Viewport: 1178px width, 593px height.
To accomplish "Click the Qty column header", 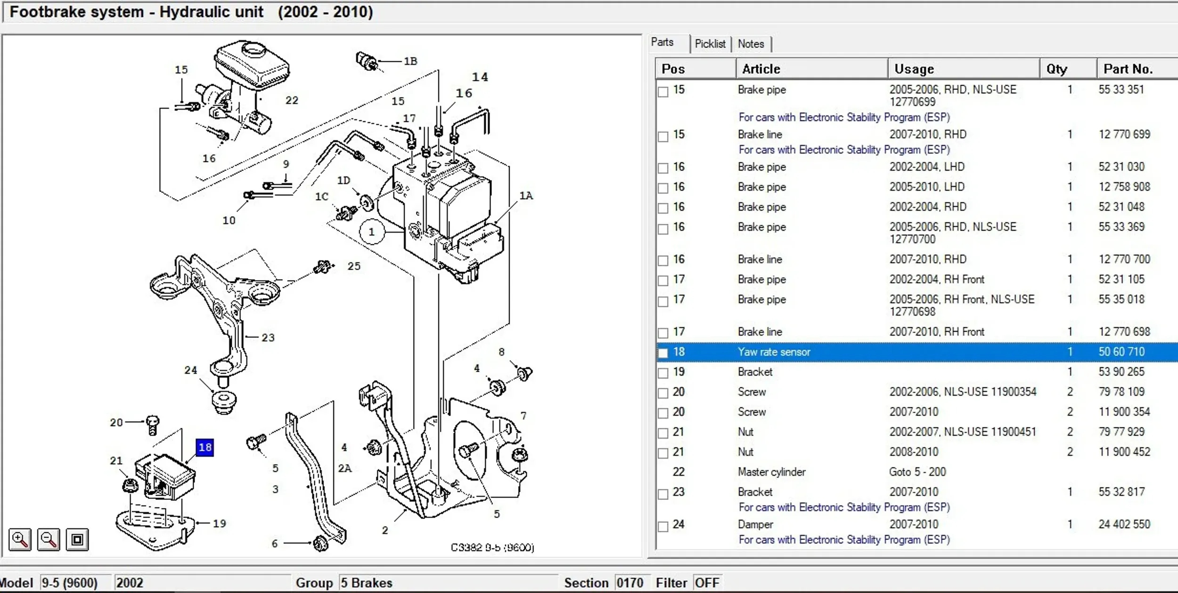I will [x=1068, y=69].
